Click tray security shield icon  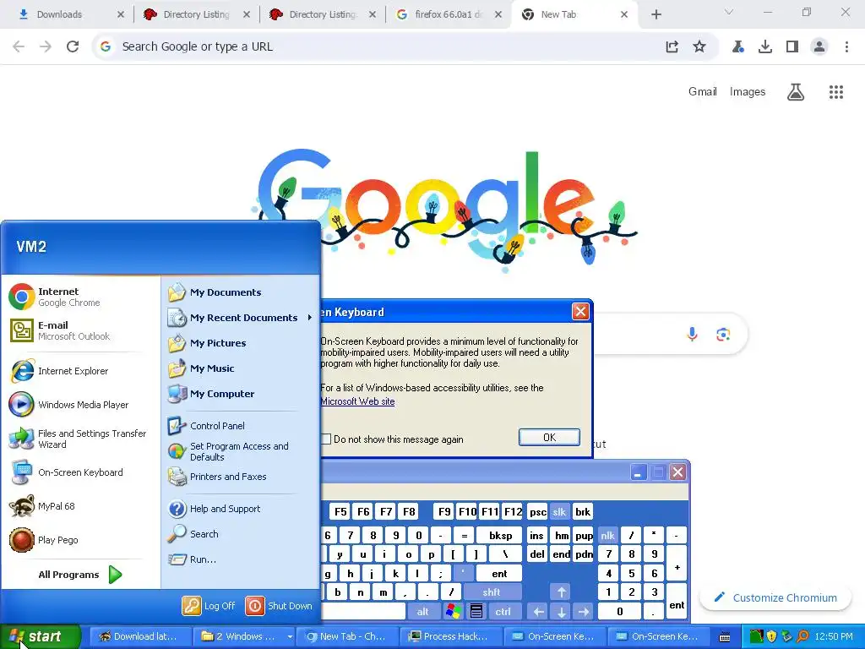[x=771, y=636]
